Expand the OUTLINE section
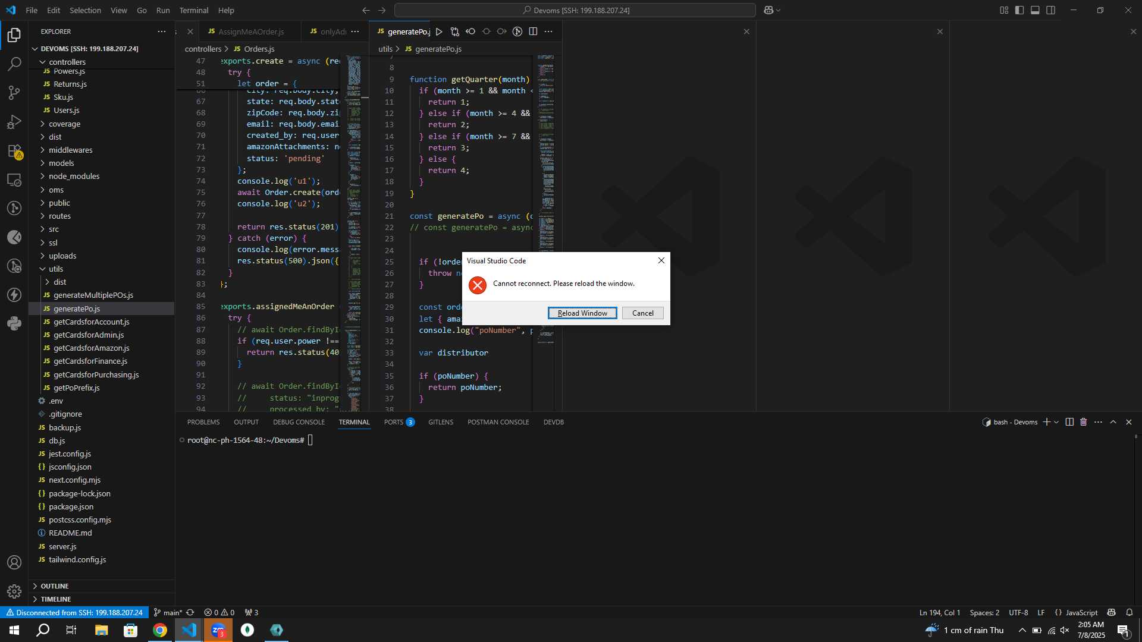Image resolution: width=1142 pixels, height=642 pixels. (101, 586)
